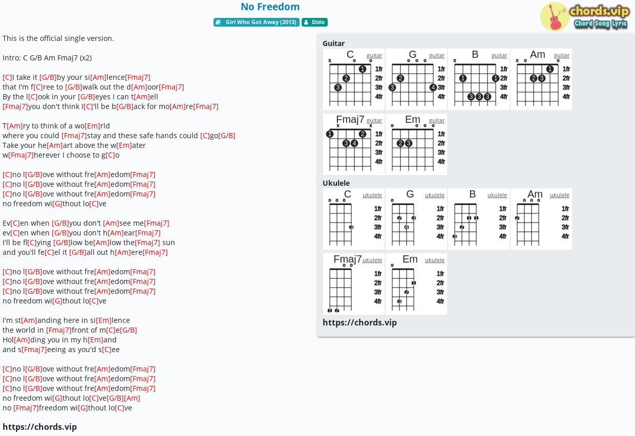The image size is (635, 436).
Task: Open guitar link next to Fmaj7 chord
Action: click(x=374, y=120)
